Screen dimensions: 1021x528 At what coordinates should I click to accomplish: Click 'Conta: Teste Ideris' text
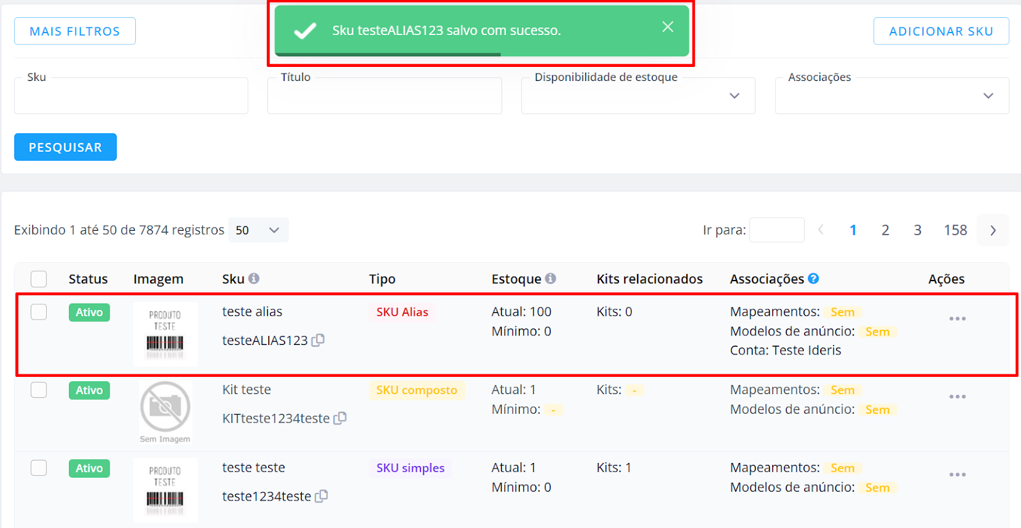pyautogui.click(x=786, y=350)
